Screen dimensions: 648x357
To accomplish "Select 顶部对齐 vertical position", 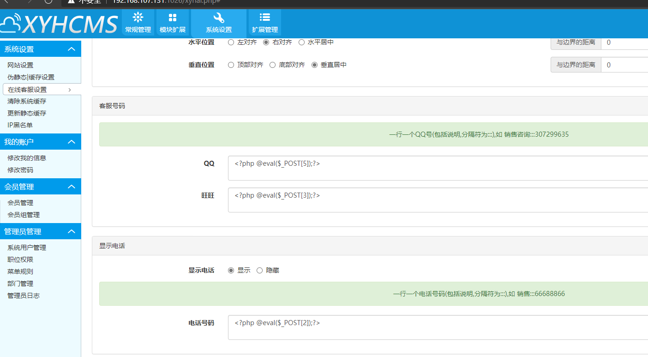I will point(231,65).
